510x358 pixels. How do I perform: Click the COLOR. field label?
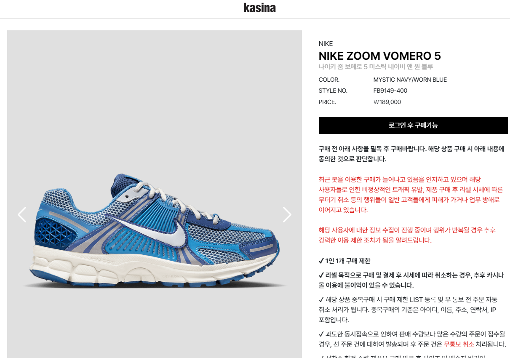coord(329,80)
